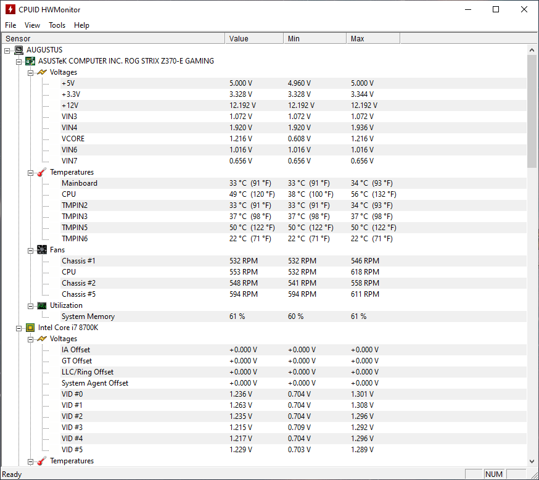The height and width of the screenshot is (480, 539).
Task: Select the LLC/Ring Offset row
Action: [x=294, y=372]
